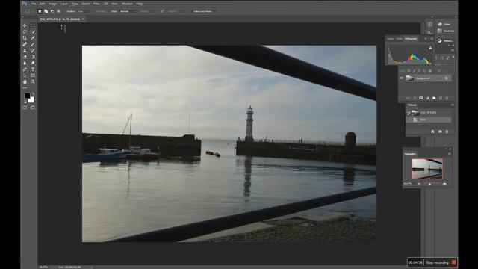This screenshot has height=269, width=478.
Task: Reset default foreground and background colors
Action: 25,102
